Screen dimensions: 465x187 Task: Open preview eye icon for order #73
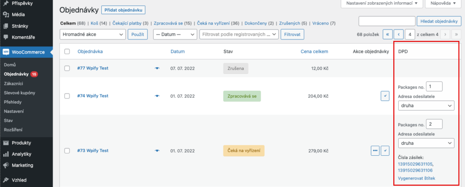coord(157,150)
